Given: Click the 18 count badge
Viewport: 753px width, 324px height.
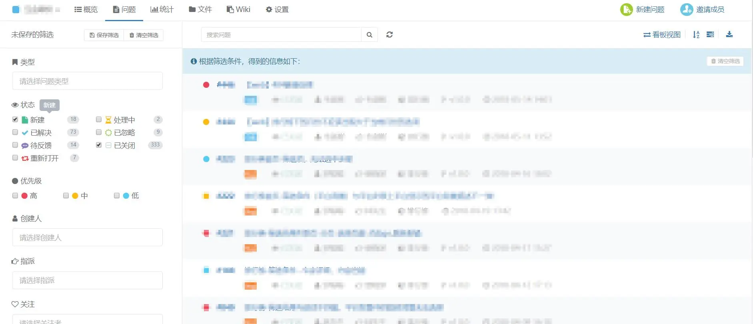Looking at the screenshot, I should click(73, 119).
